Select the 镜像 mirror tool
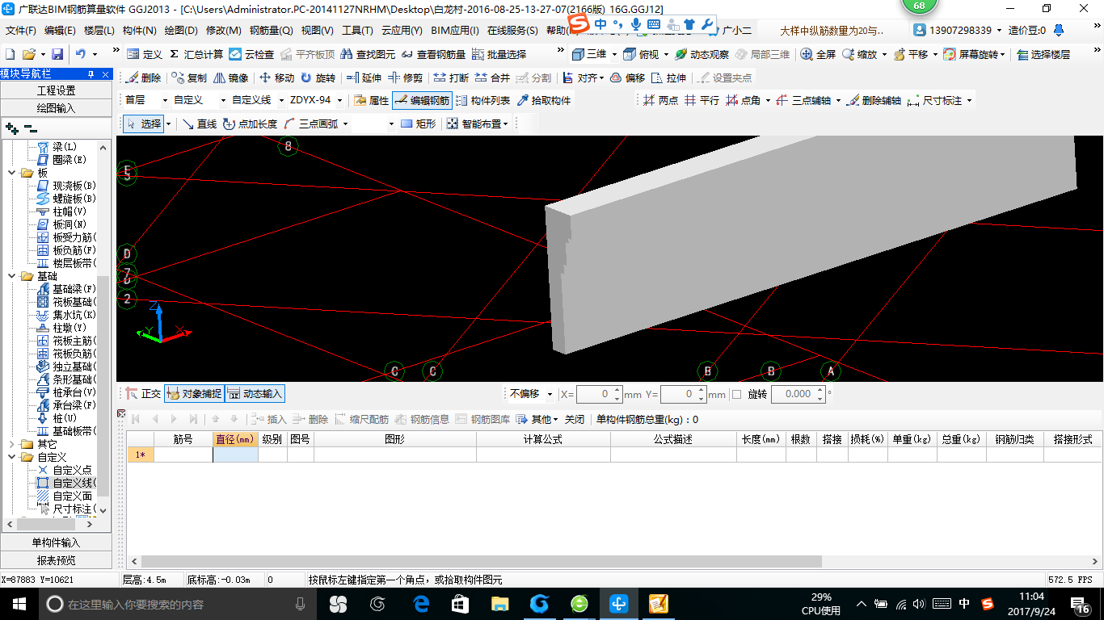The image size is (1104, 620). (231, 78)
